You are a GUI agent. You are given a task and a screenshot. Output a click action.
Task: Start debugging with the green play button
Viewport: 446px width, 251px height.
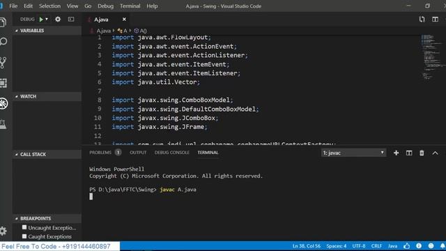(x=41, y=20)
